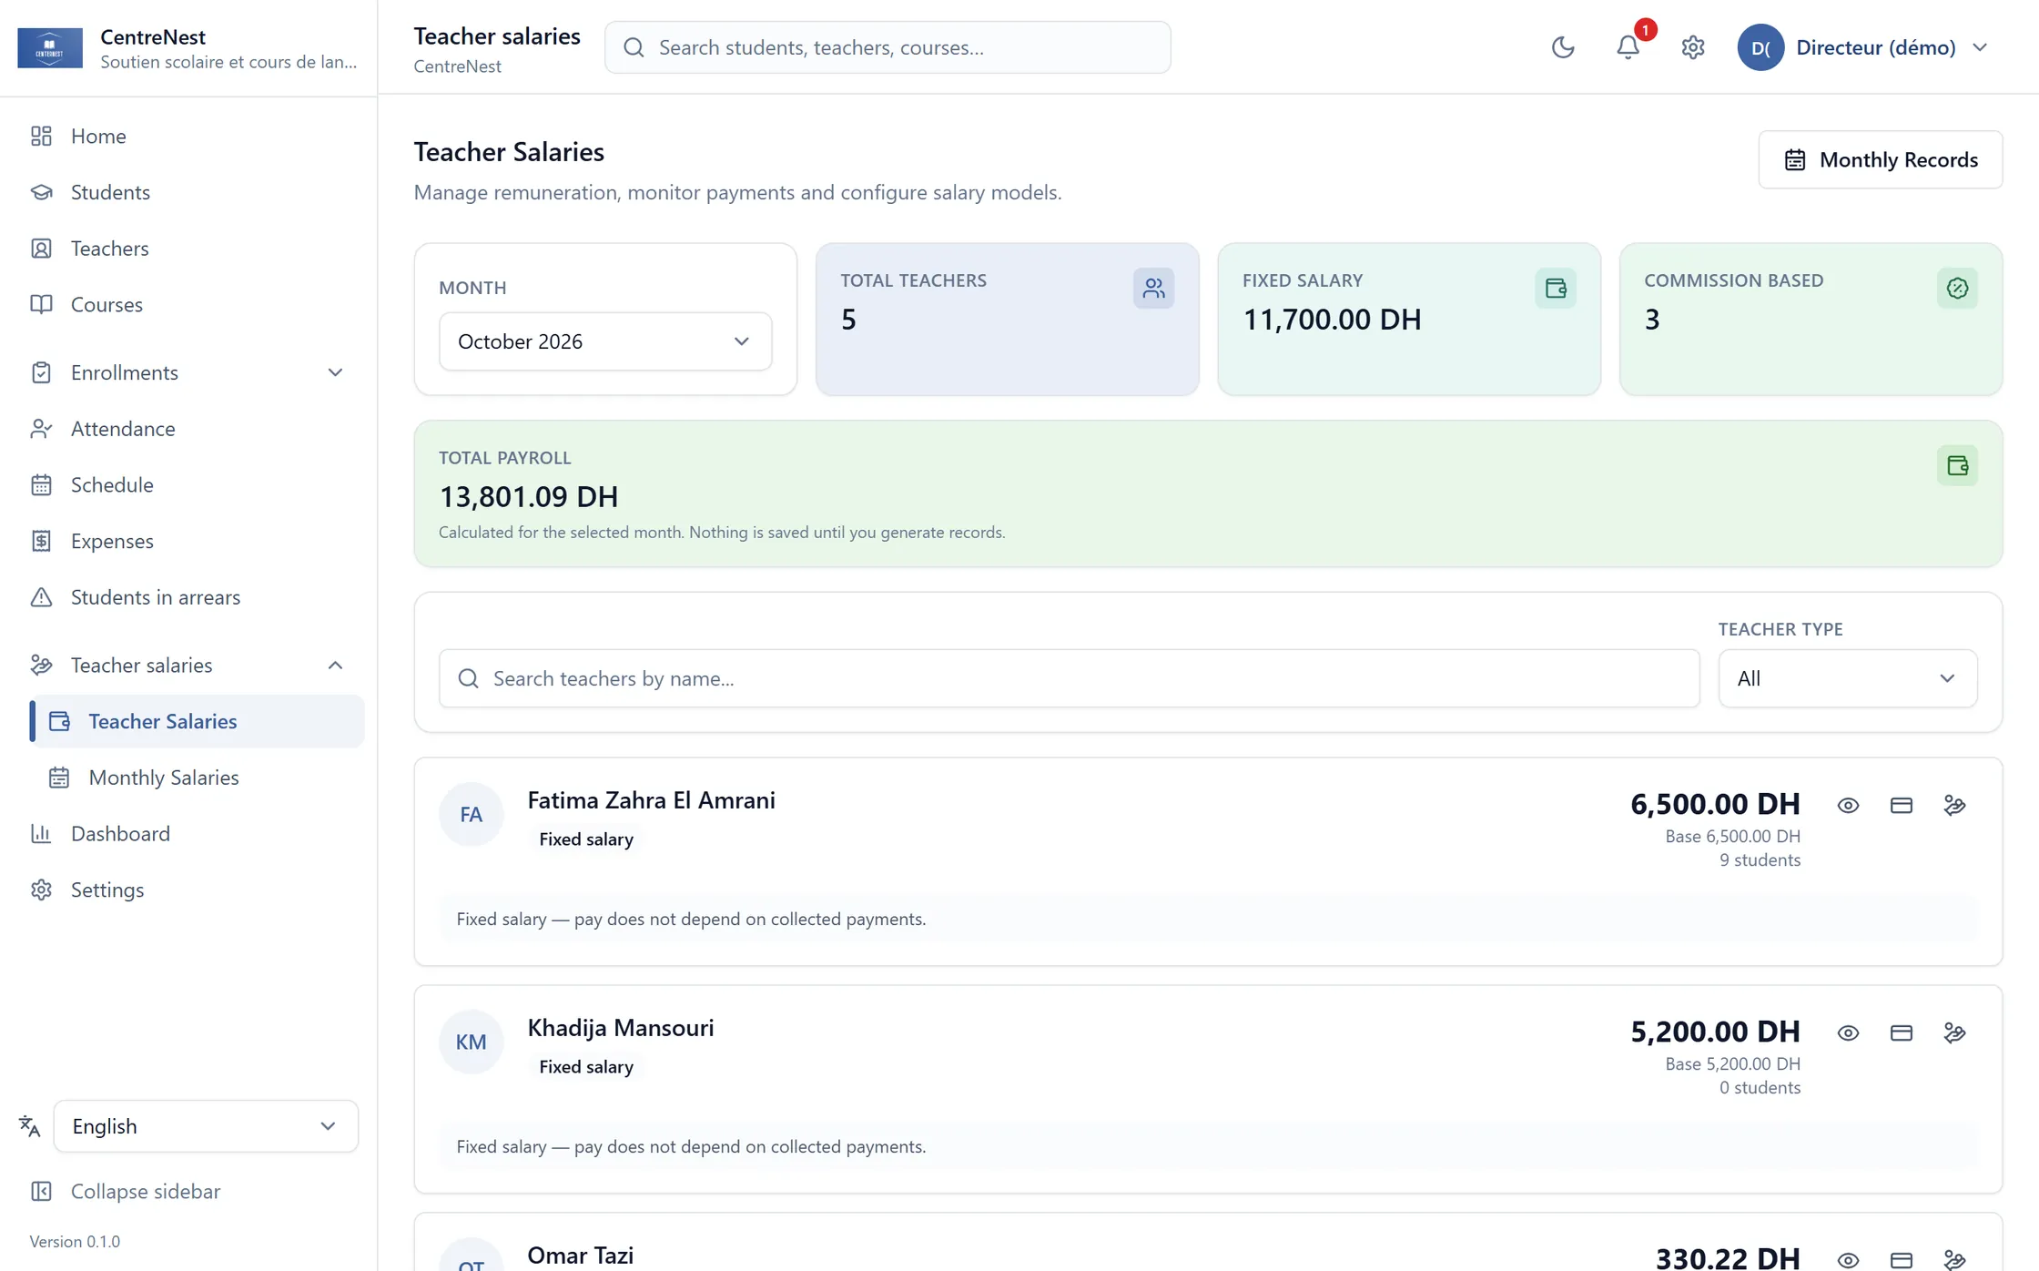Toggle dark mode moon icon
The image size is (2039, 1271).
tap(1563, 47)
